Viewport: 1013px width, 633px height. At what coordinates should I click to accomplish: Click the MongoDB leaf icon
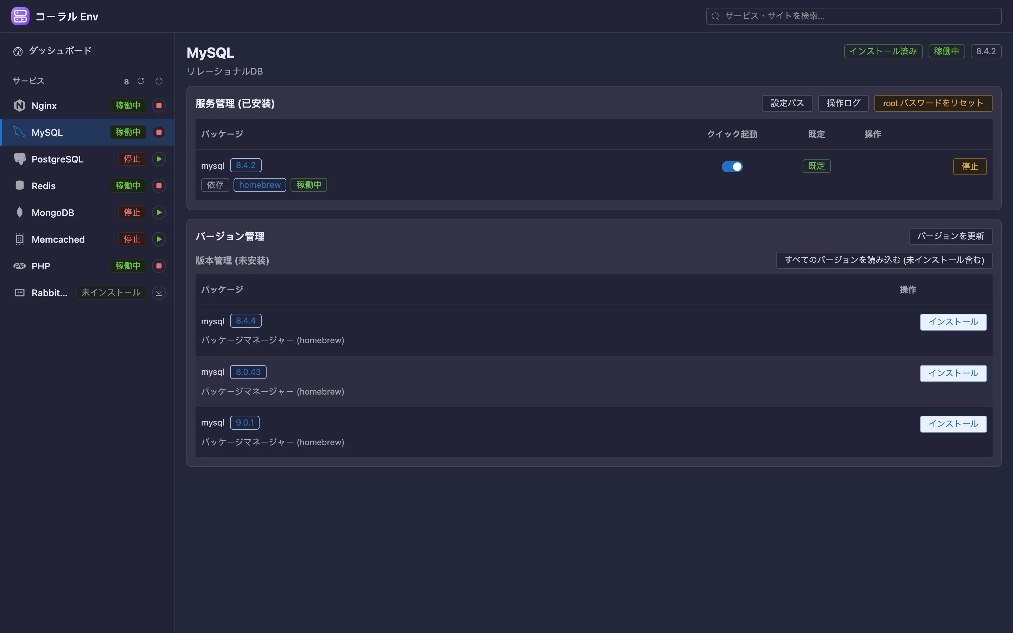(20, 212)
